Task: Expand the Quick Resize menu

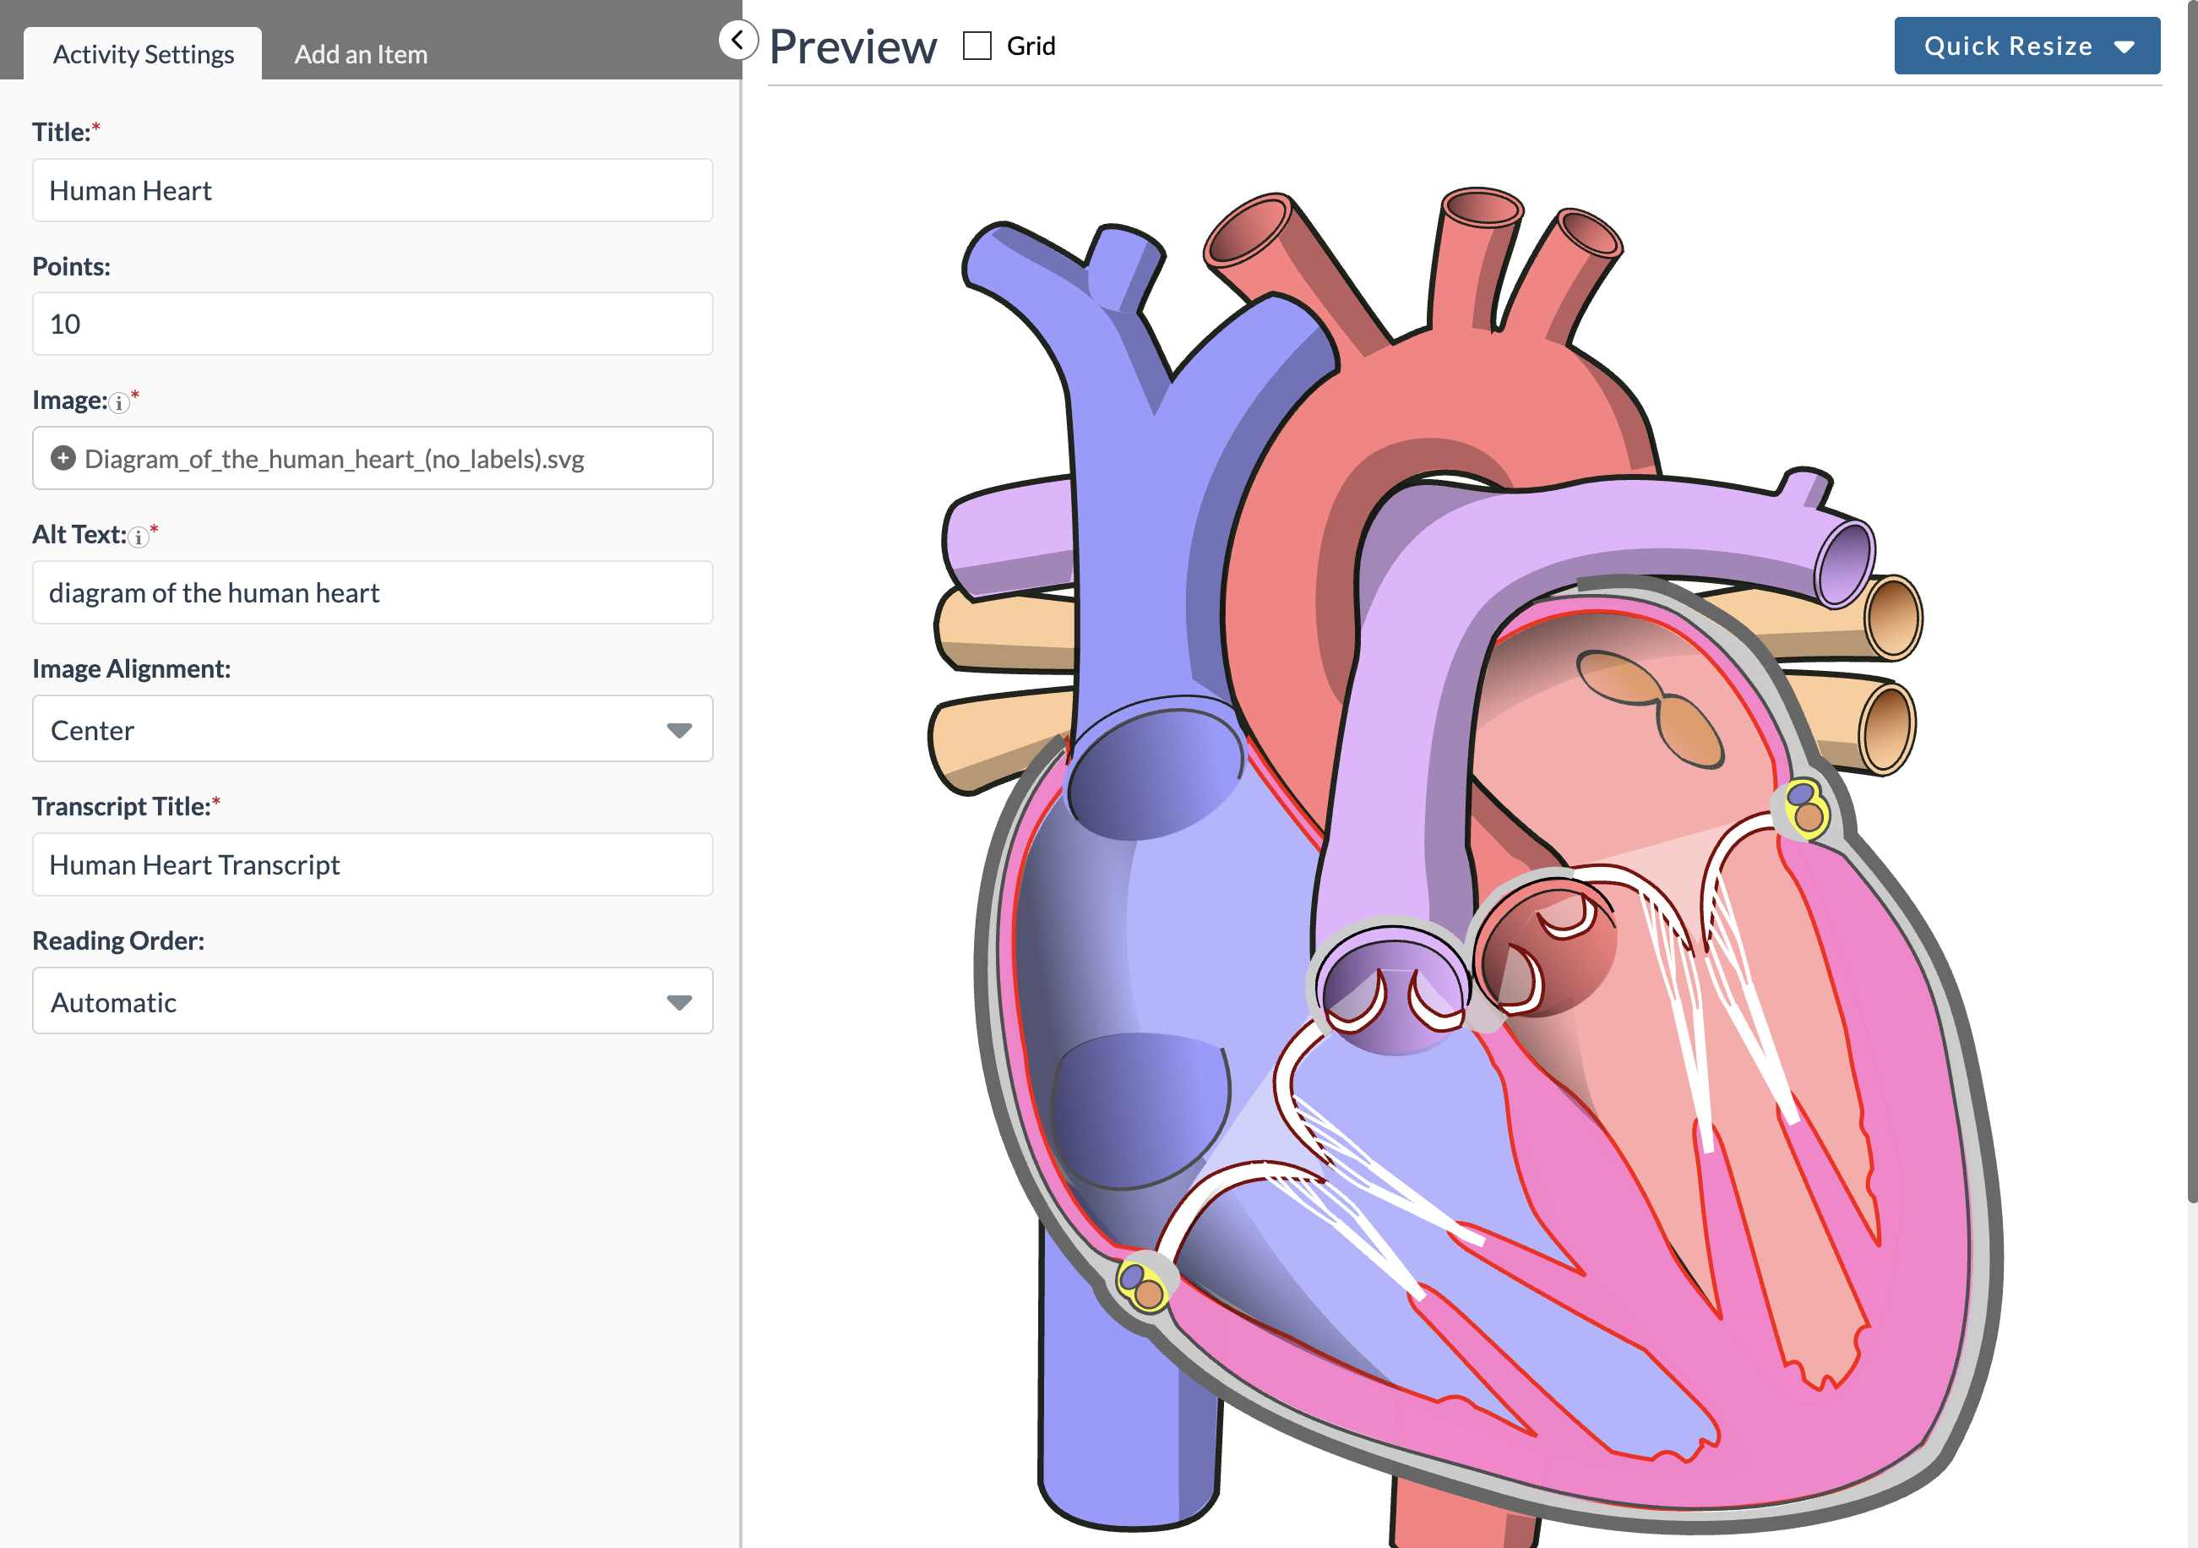Action: (x=2027, y=46)
